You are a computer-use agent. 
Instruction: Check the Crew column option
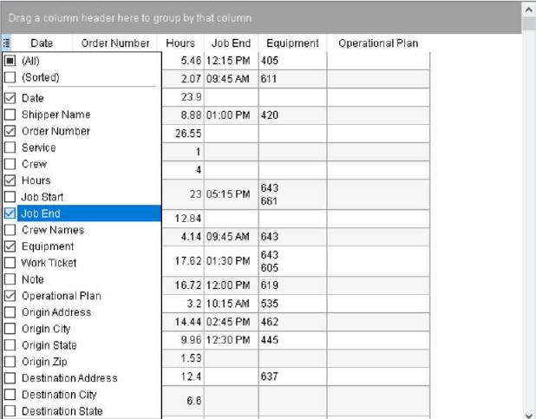[10, 164]
